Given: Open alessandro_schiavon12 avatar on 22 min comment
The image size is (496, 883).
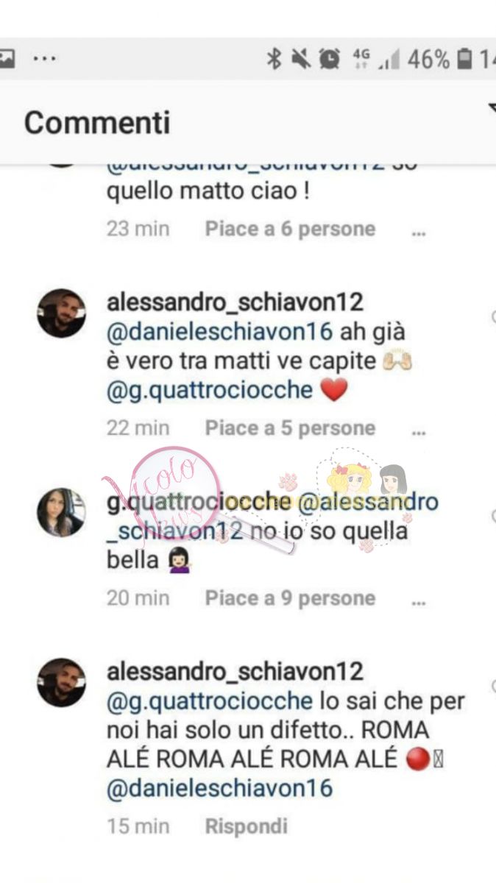Looking at the screenshot, I should (61, 313).
